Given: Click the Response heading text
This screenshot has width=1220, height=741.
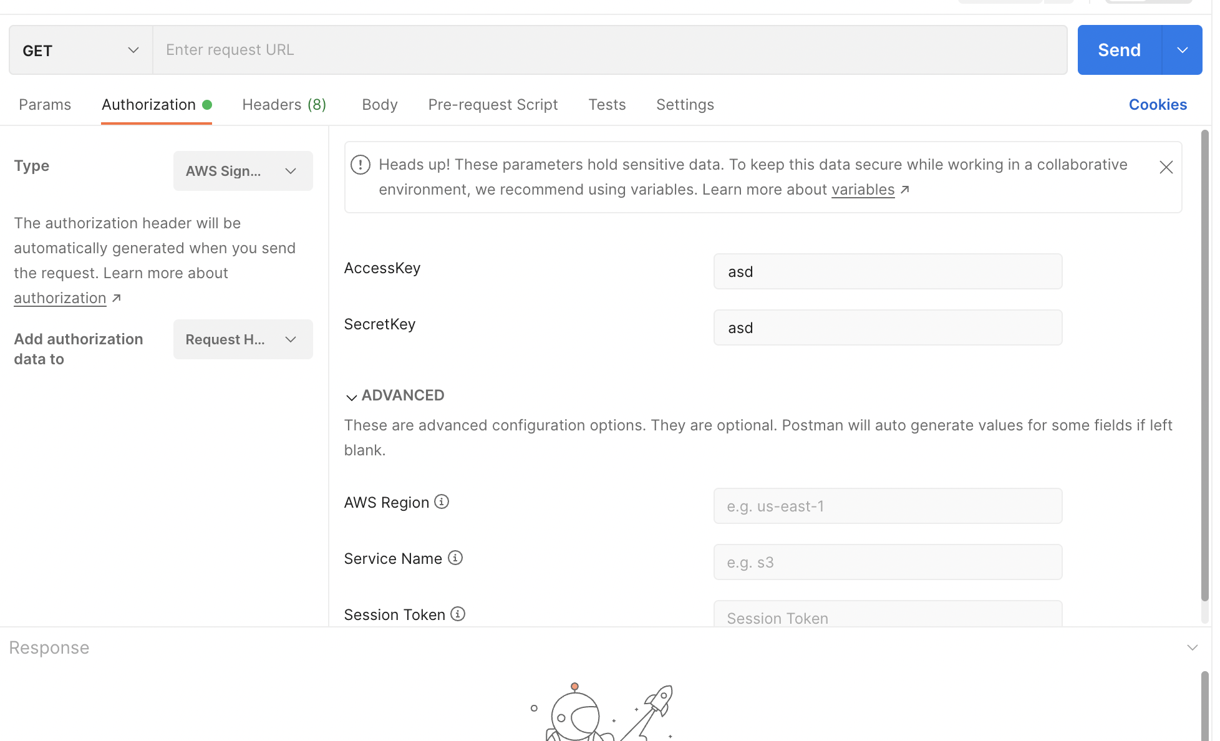Looking at the screenshot, I should coord(49,647).
